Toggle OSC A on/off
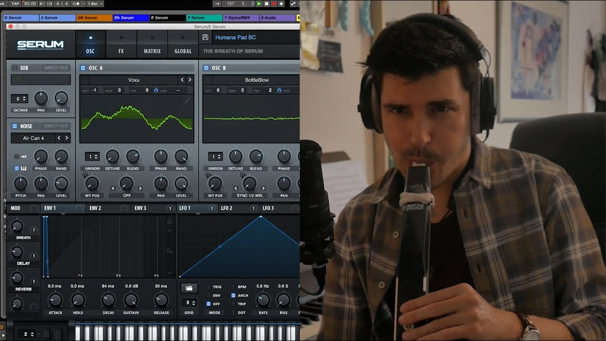 (x=83, y=68)
